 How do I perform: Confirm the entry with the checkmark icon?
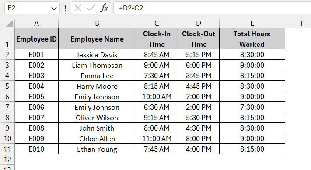point(91,8)
